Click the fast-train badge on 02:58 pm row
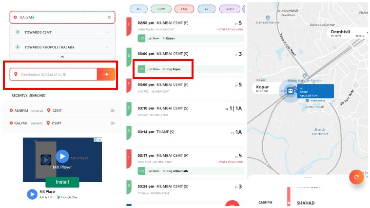The width and height of the screenshot is (370, 208). tap(129, 26)
